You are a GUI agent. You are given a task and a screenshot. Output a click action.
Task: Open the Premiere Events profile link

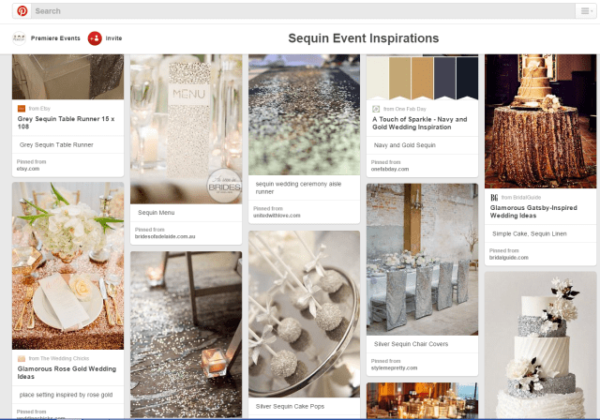[x=55, y=38]
